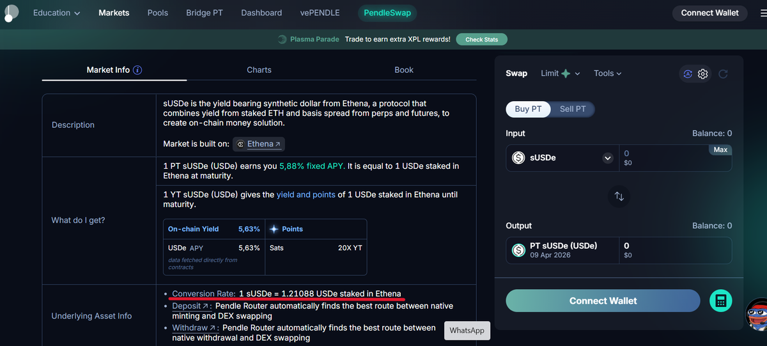
Task: Click the PT sUSDe token icon in the Output box
Action: (x=518, y=250)
